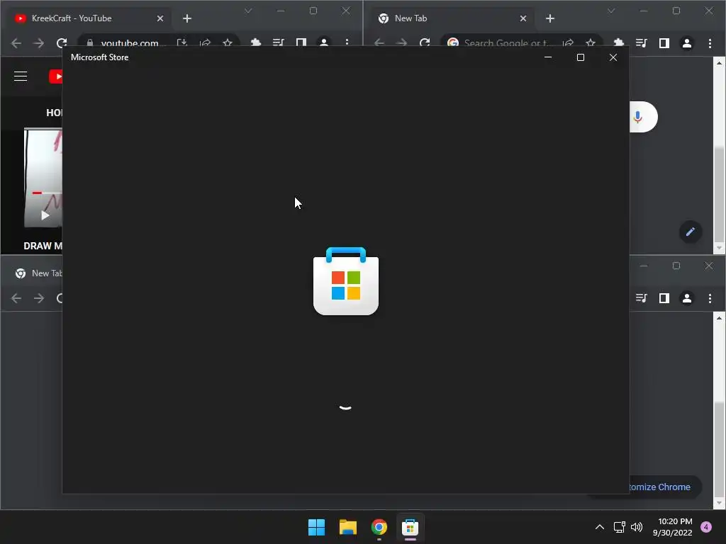This screenshot has width=726, height=544.
Task: Start voice search with the microphone icon
Action: (637, 117)
